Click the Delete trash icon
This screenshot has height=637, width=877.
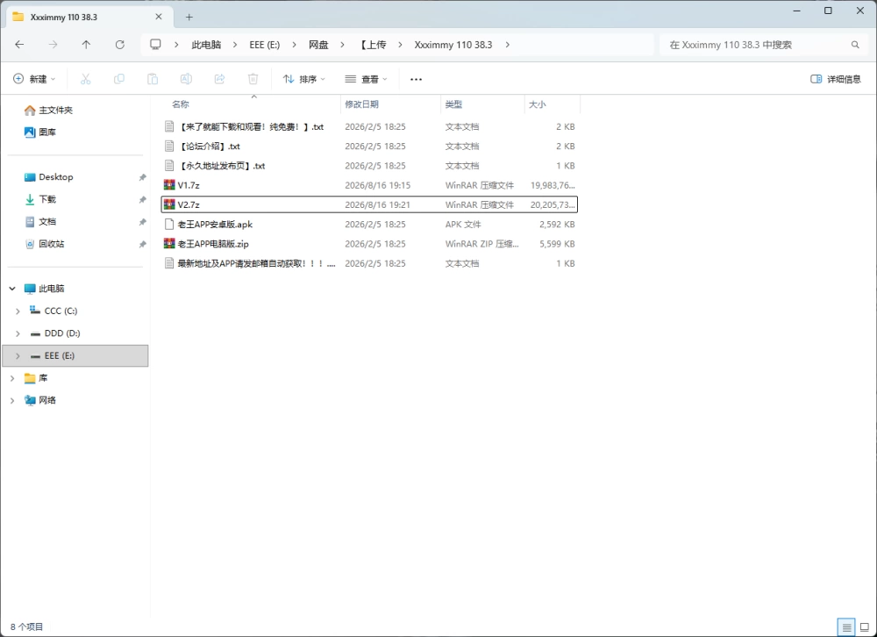tap(253, 79)
